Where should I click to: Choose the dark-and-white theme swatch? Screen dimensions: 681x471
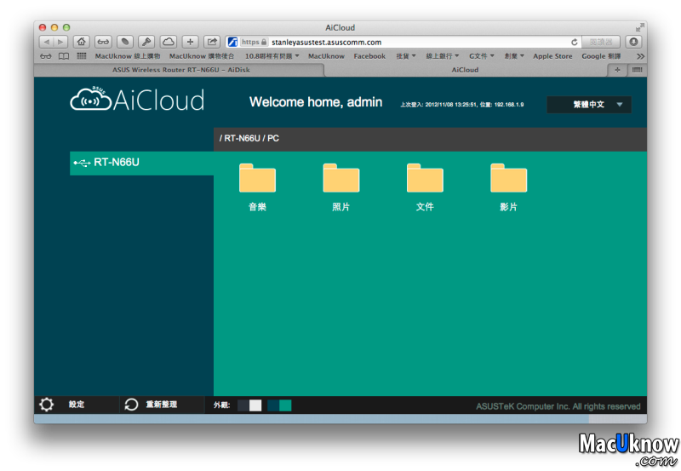pos(249,405)
